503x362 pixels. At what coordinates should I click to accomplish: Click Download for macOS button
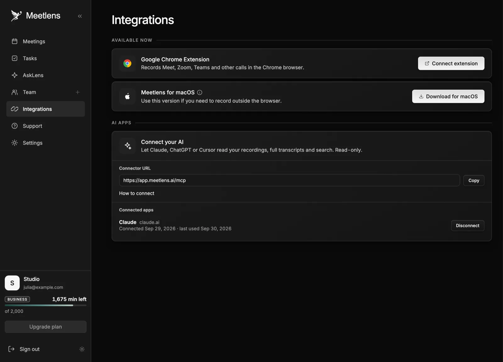(448, 97)
